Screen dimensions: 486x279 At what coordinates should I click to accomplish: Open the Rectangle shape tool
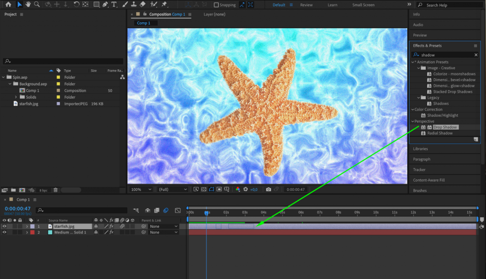point(96,5)
